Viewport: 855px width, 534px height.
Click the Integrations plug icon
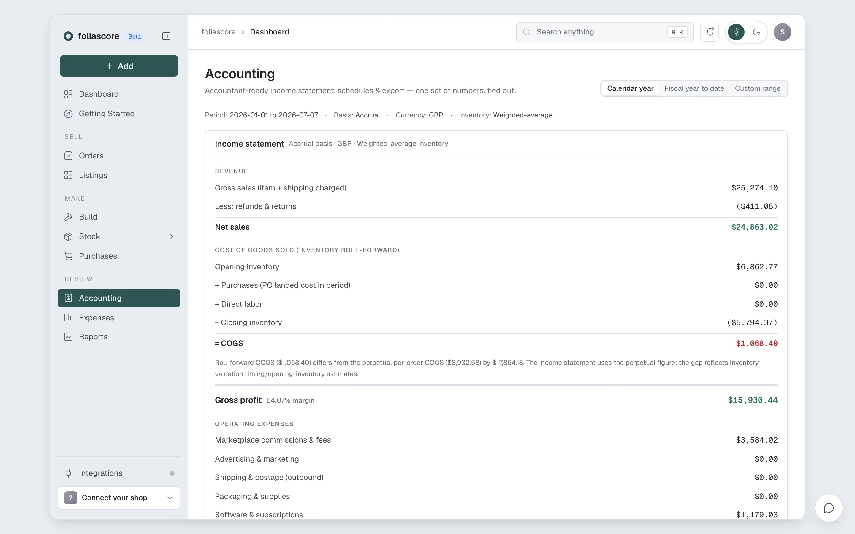pyautogui.click(x=68, y=473)
